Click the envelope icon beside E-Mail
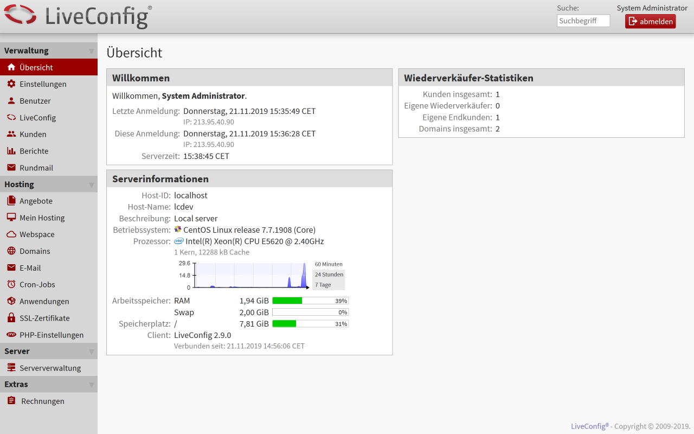694x434 pixels. [x=11, y=268]
